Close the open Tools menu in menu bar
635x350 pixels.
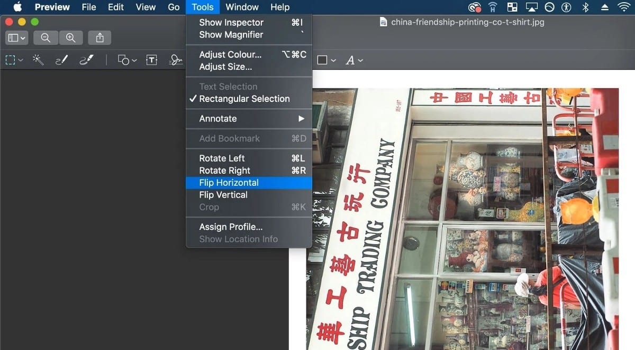click(203, 7)
